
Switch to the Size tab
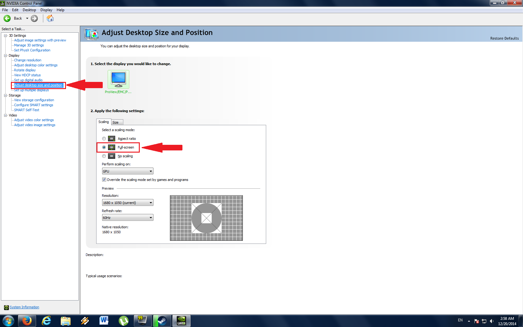pyautogui.click(x=117, y=122)
